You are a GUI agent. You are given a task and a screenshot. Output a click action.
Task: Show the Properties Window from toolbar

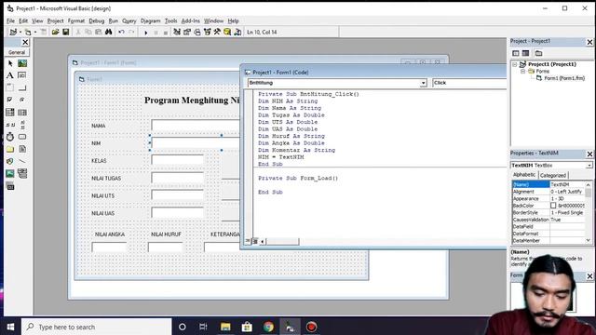[x=187, y=33]
